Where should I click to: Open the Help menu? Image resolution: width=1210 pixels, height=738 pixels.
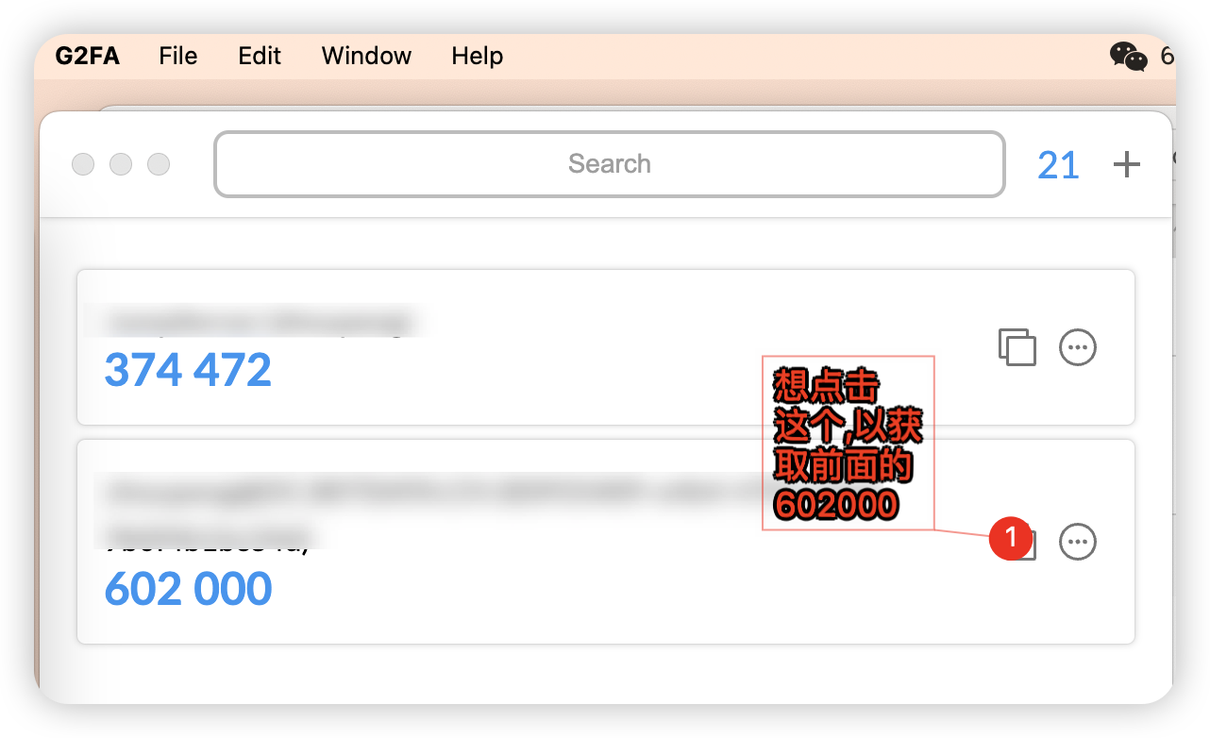tap(477, 56)
